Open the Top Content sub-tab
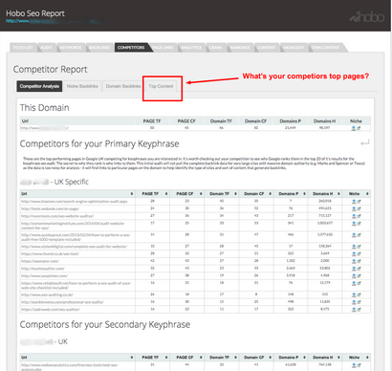Image resolution: width=392 pixels, height=371 pixels. click(161, 86)
